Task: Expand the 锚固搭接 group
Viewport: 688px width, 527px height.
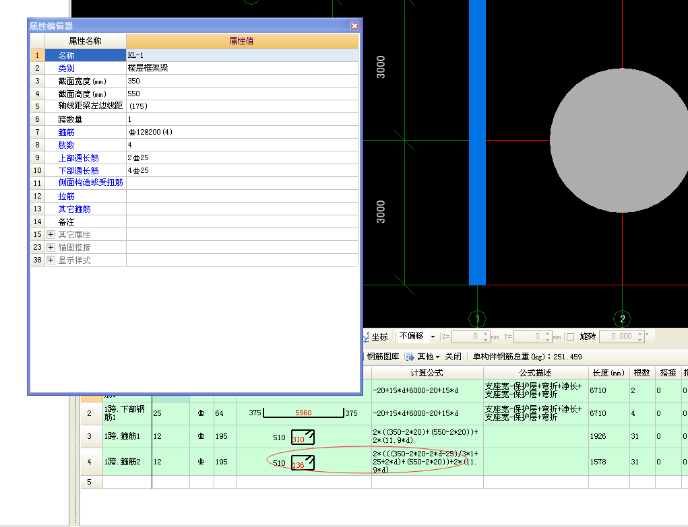Action: pos(51,247)
